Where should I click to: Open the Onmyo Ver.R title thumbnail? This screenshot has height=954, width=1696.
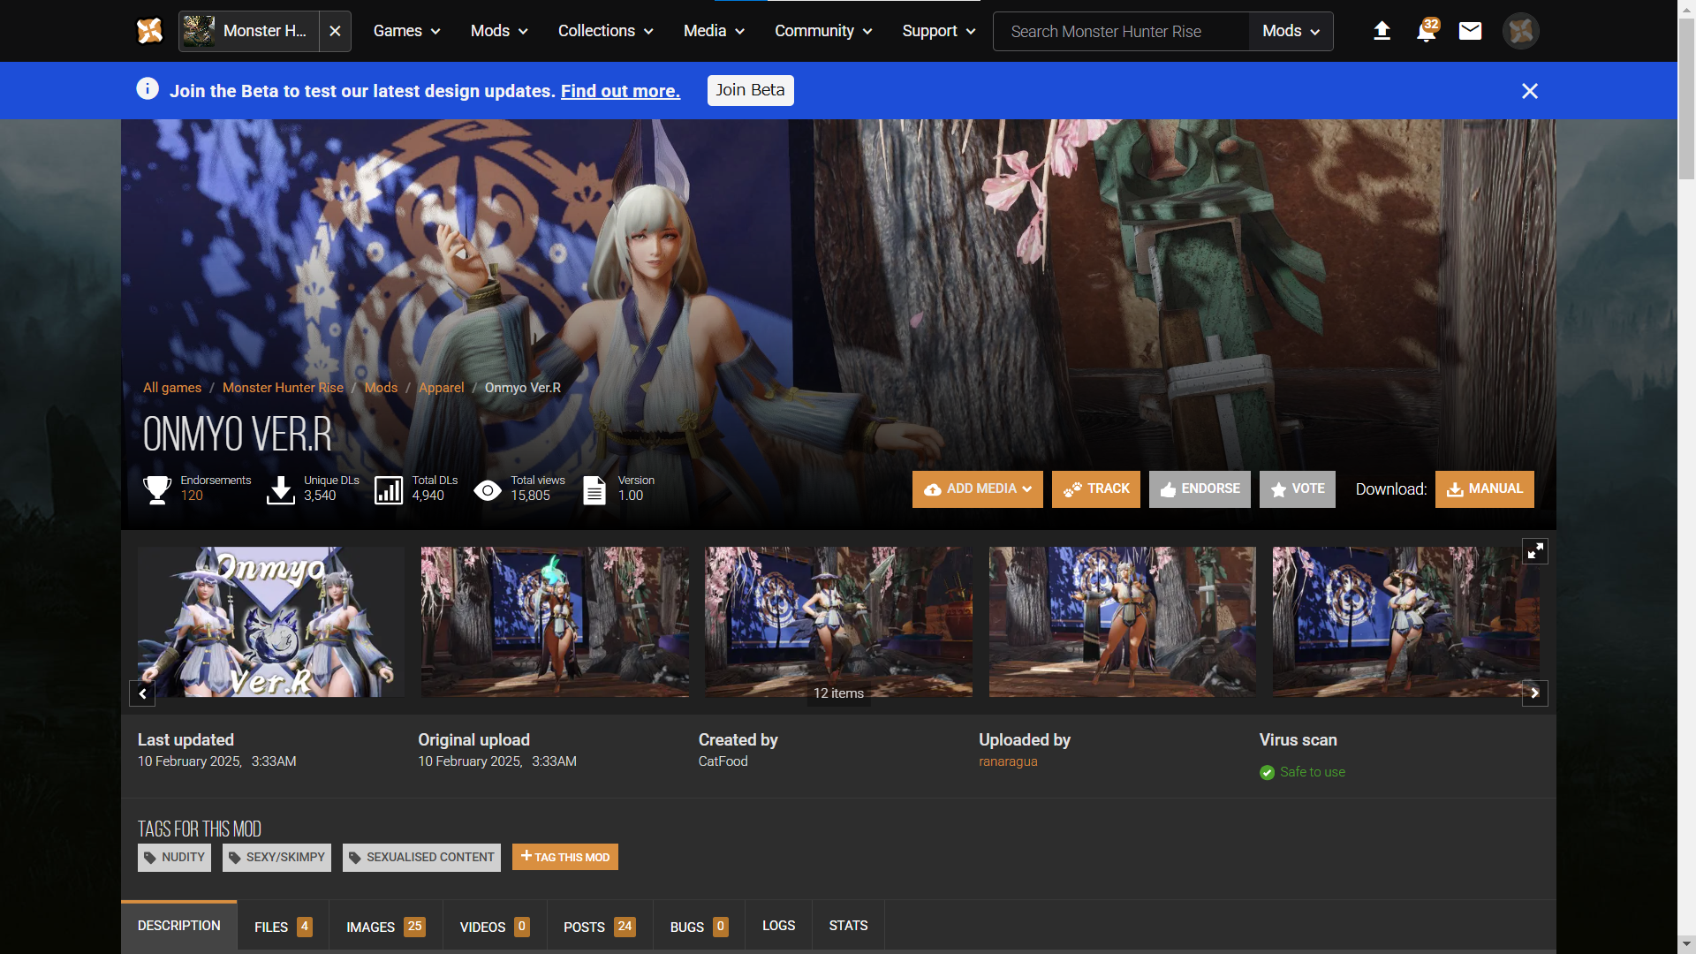(x=271, y=622)
